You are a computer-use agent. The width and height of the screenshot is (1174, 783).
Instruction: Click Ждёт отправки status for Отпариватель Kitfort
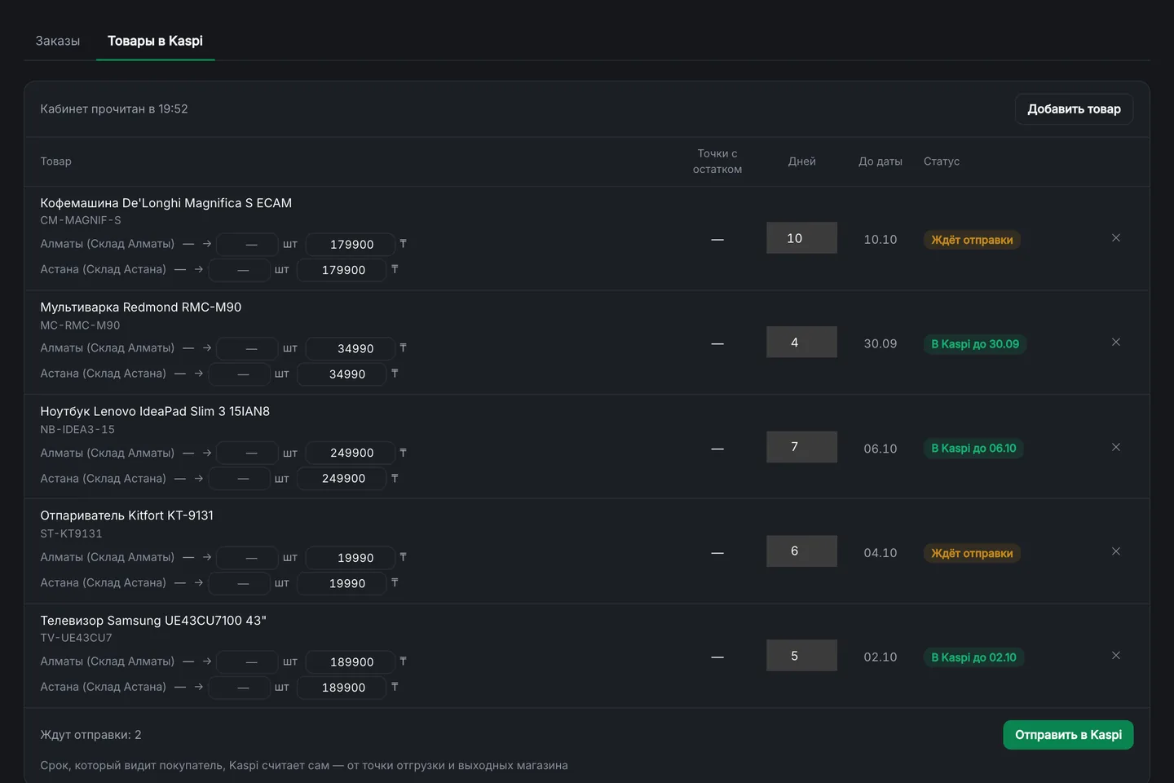pos(973,553)
